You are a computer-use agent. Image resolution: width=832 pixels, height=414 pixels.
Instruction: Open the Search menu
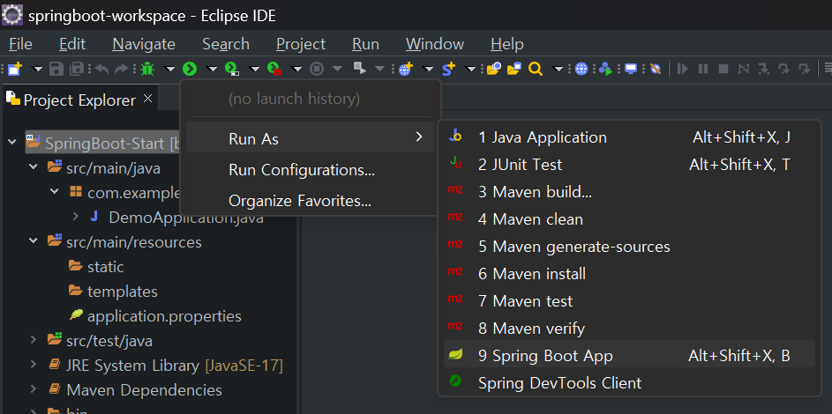[x=226, y=44]
